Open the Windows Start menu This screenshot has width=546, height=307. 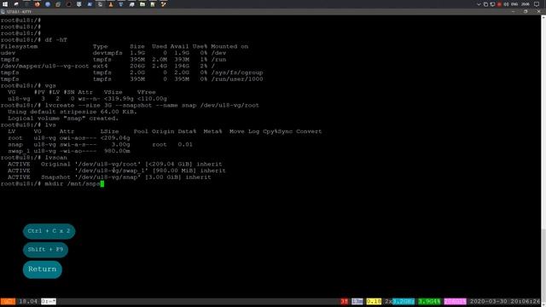click(5, 4)
